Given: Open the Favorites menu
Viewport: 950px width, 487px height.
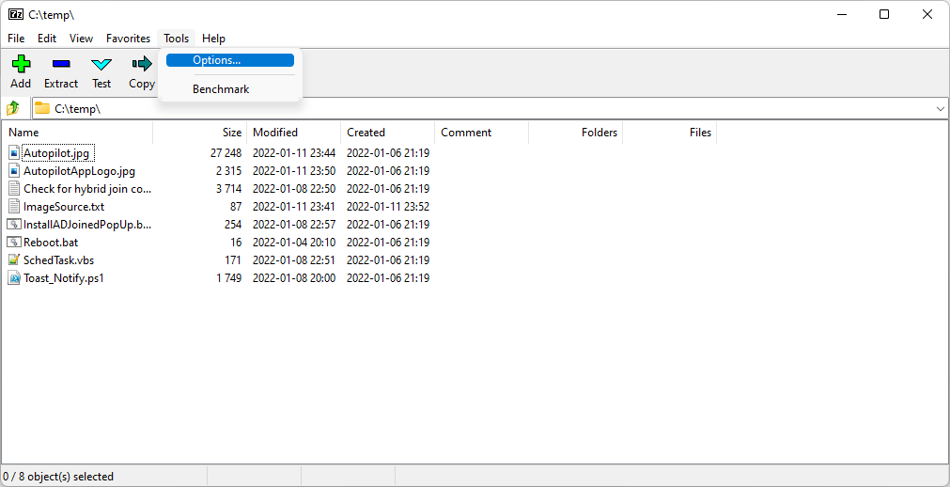Looking at the screenshot, I should (x=128, y=39).
